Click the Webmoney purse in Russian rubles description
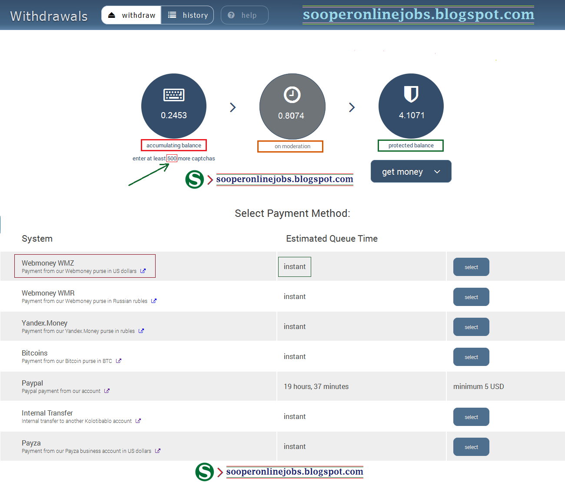 click(x=85, y=301)
